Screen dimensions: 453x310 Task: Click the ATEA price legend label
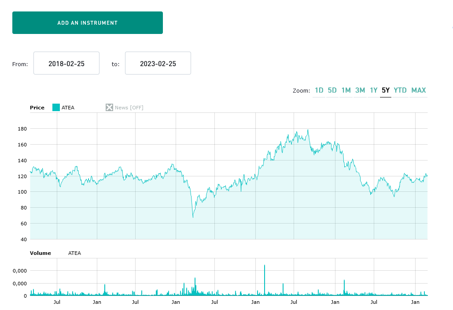68,108
